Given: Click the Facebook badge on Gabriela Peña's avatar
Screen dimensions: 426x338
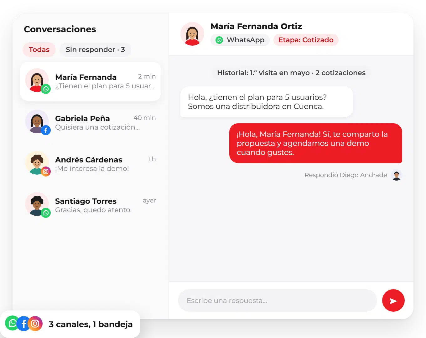Looking at the screenshot, I should click(46, 130).
